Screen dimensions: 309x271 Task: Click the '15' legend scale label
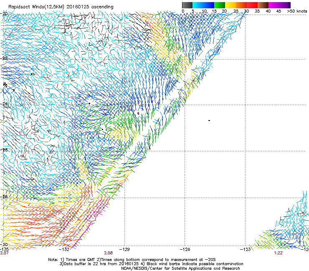(x=214, y=11)
